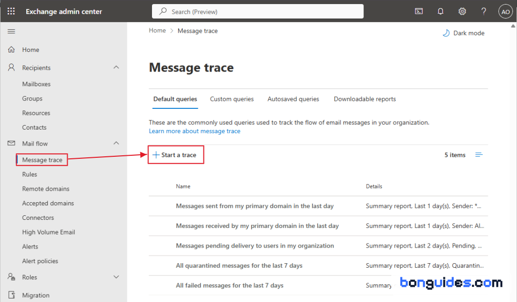The height and width of the screenshot is (302, 517).
Task: Click 'Summary report, Last 2 day(s), Pending' details
Action: 424,246
